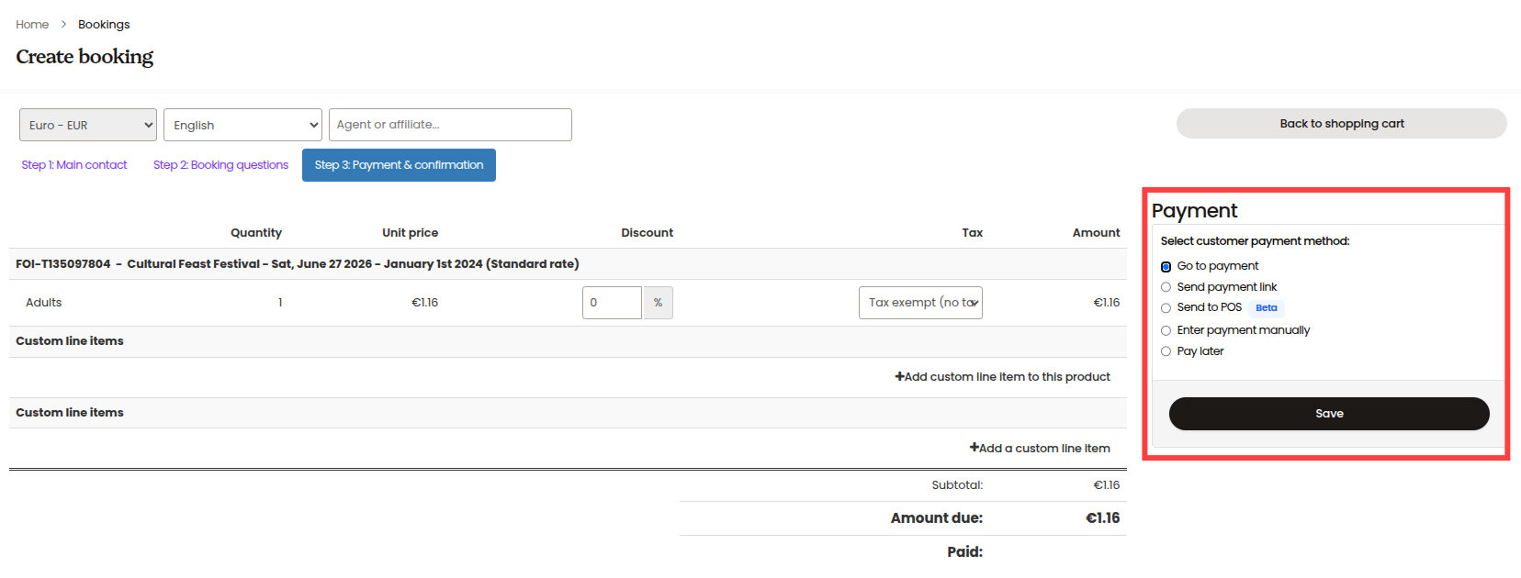Click the Agent or affiliate input field
1521x578 pixels.
pyautogui.click(x=450, y=125)
